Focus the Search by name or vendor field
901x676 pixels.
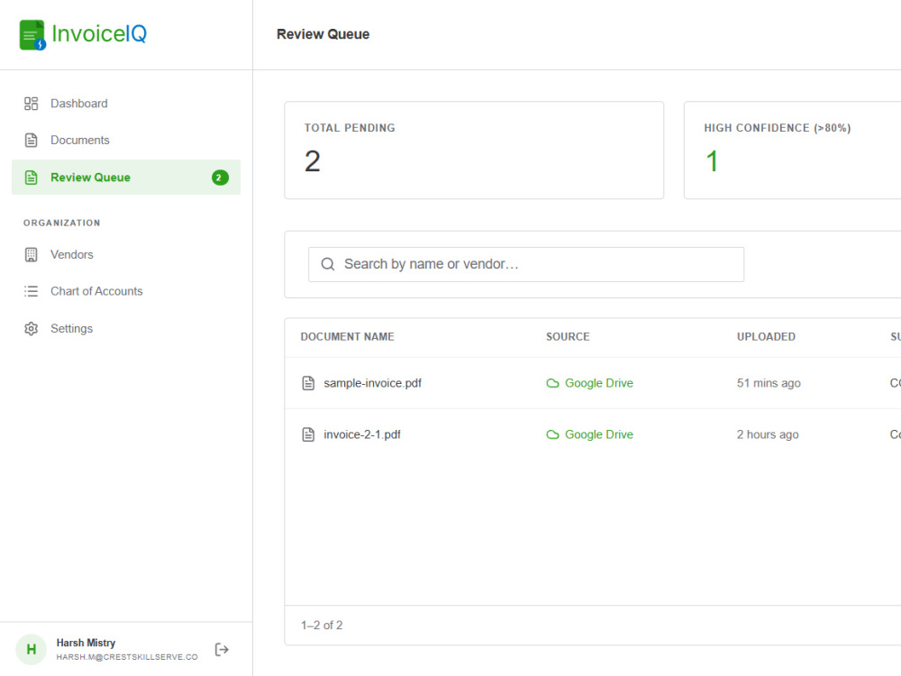pyautogui.click(x=526, y=264)
